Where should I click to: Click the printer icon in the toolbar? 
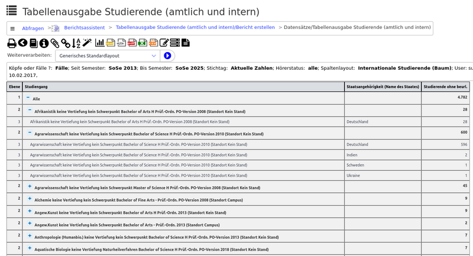tap(11, 43)
